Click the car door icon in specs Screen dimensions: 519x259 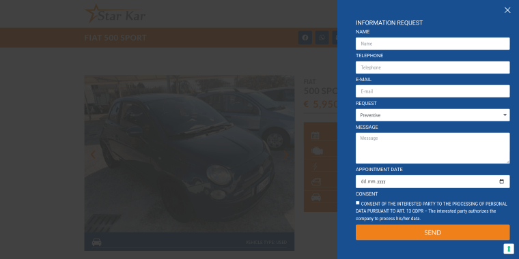coord(316,181)
